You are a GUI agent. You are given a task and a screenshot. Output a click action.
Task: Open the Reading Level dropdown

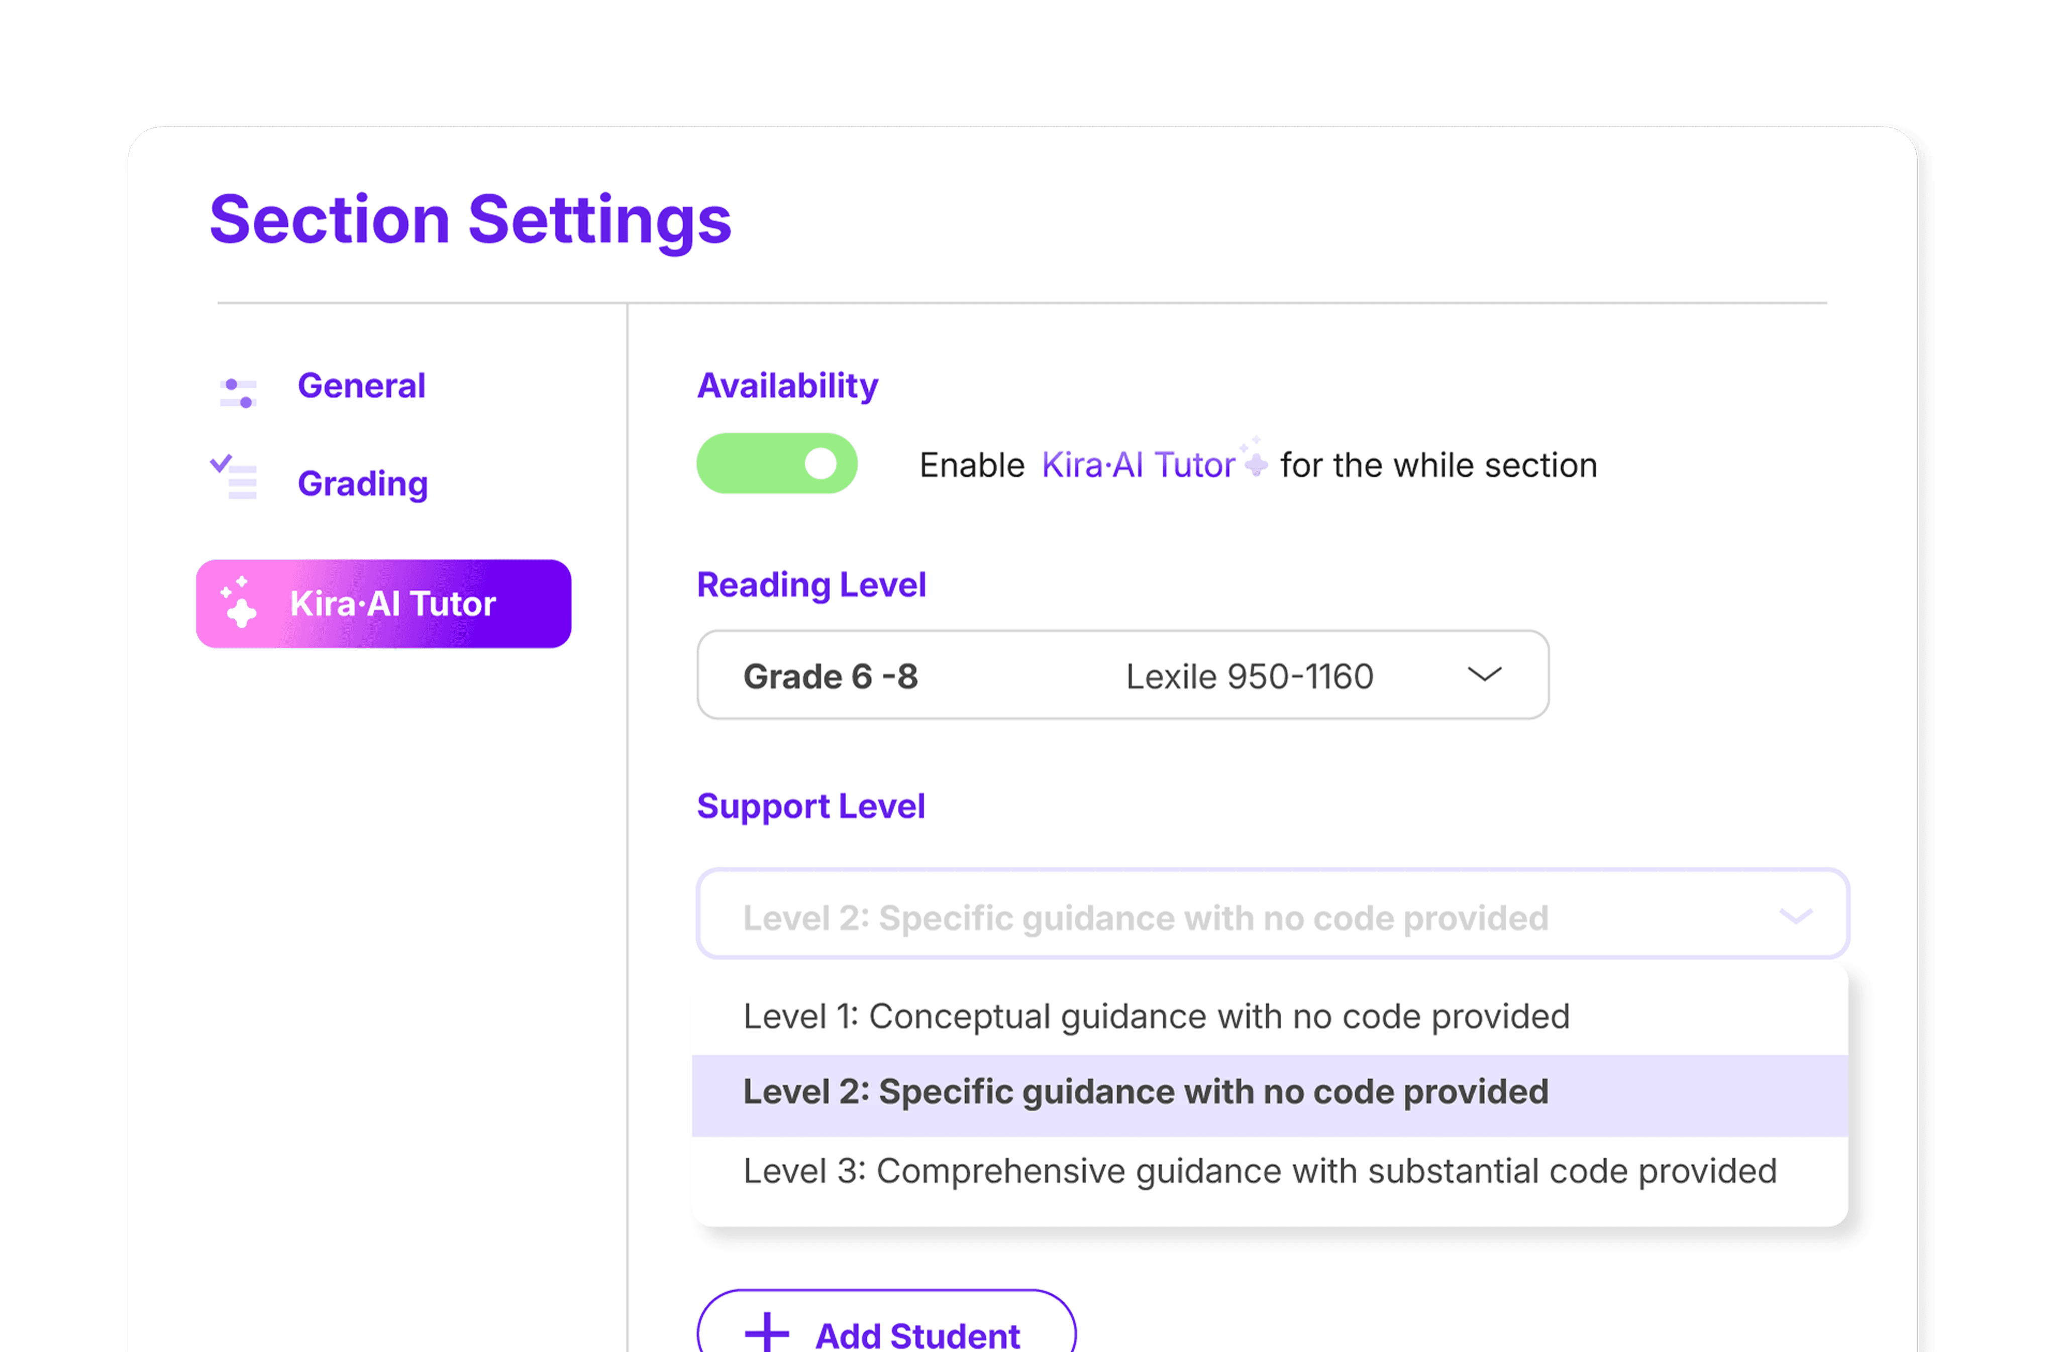click(1121, 675)
